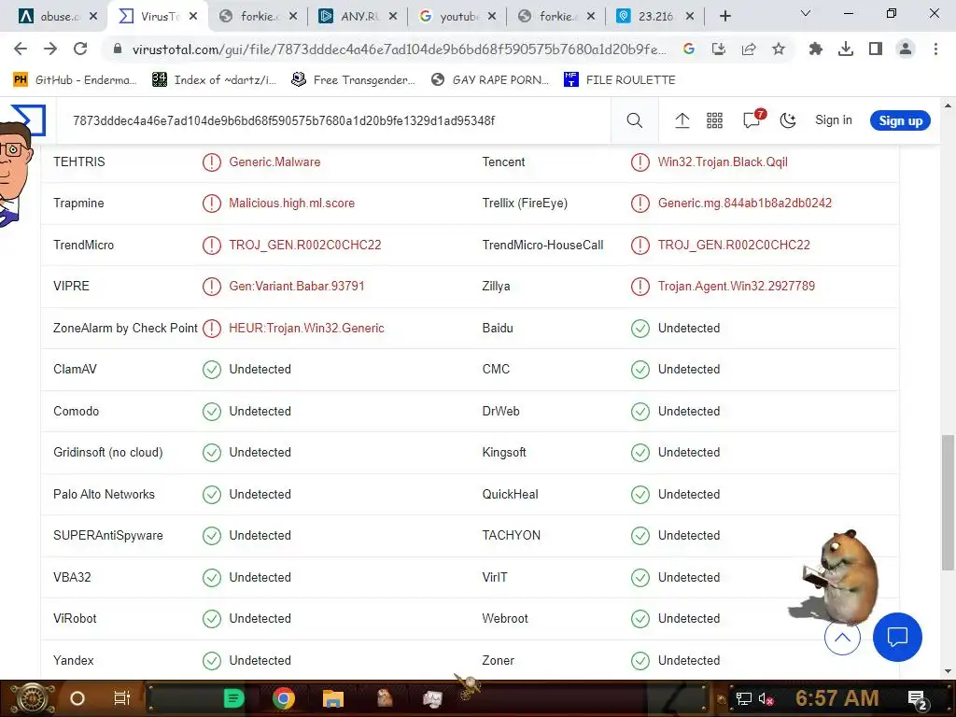The width and height of the screenshot is (956, 717).
Task: Click the upload file arrow icon
Action: pos(682,120)
